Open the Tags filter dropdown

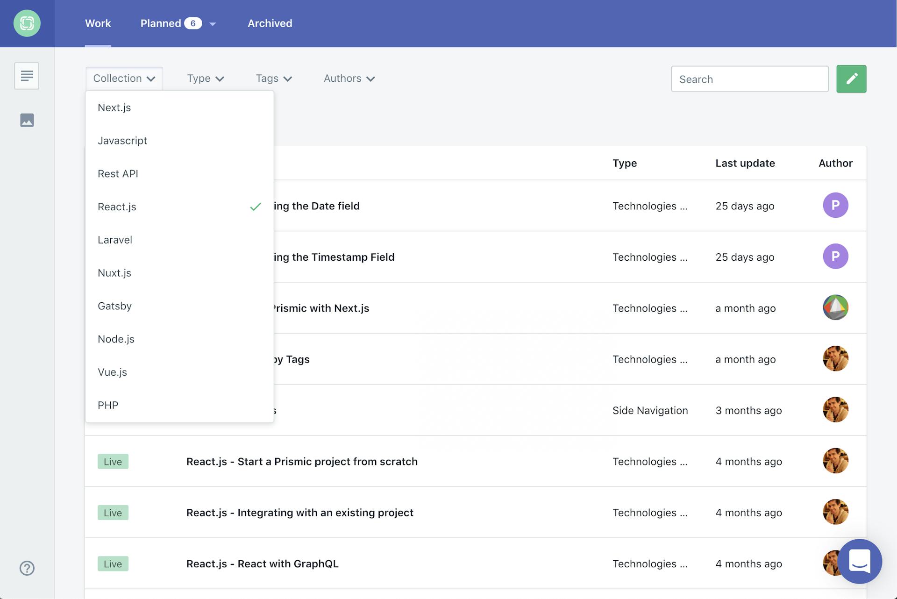click(x=274, y=78)
